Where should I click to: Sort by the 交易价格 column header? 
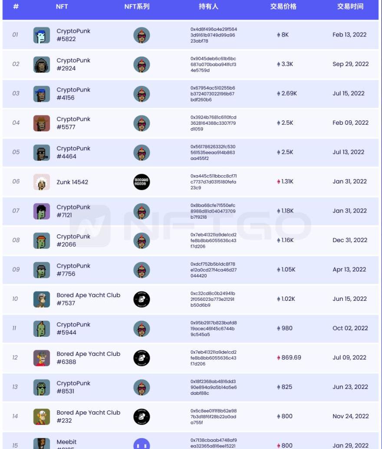pos(283,7)
